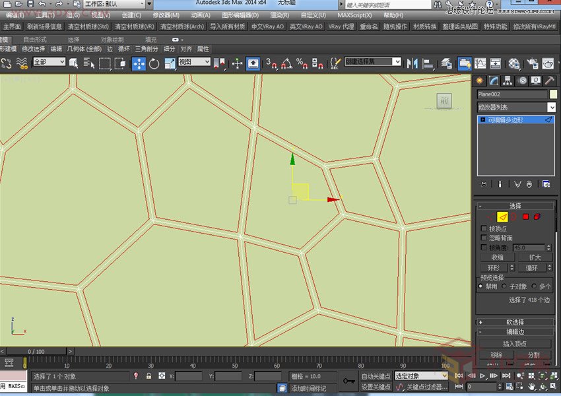Select the Rotate tool in toolbar
Screen dimensions: 561x396
pyautogui.click(x=154, y=63)
